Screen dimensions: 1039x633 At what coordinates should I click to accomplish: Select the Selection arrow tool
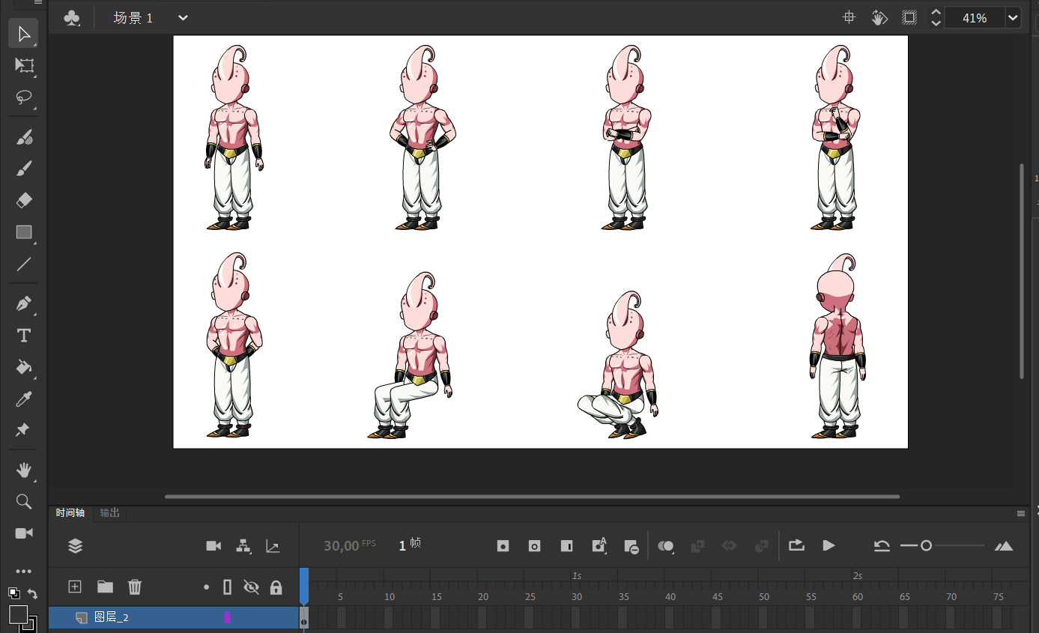[x=24, y=34]
